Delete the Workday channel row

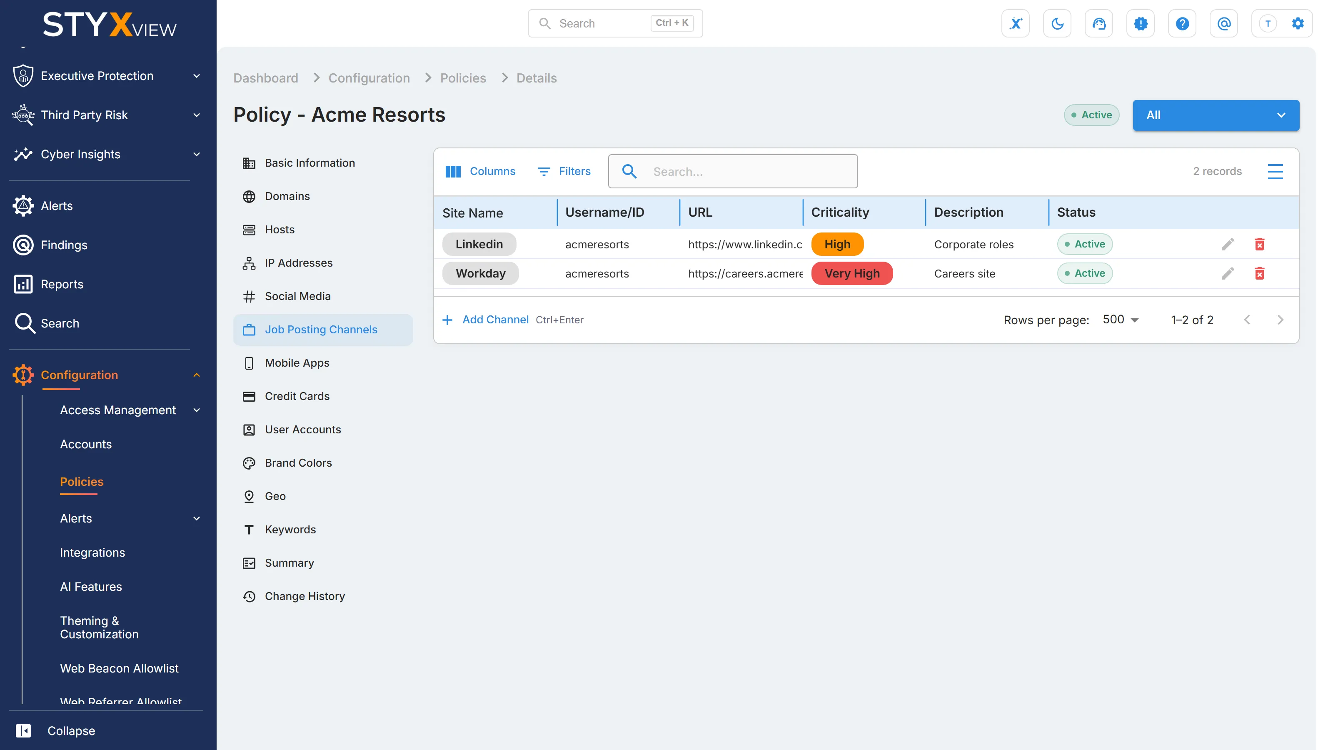pyautogui.click(x=1260, y=273)
